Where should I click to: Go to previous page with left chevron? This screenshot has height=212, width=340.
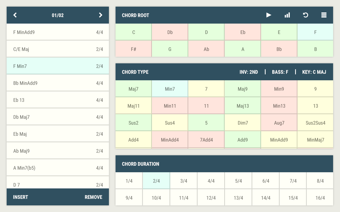[x=15, y=15]
